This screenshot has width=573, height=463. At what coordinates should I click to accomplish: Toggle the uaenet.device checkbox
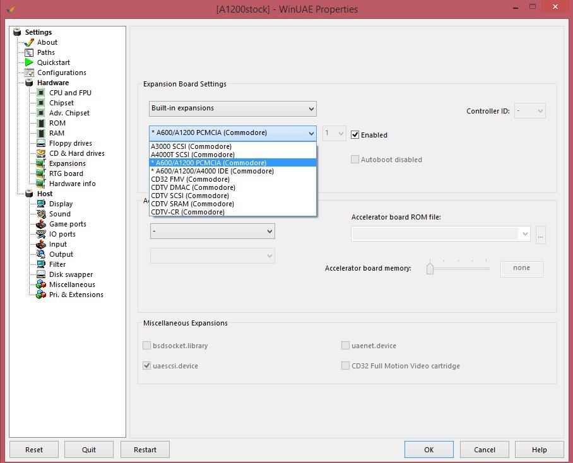tap(345, 346)
